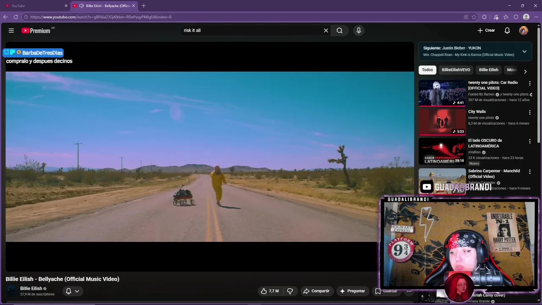Switch to the YouTube tab
The image size is (542, 305).
point(35,6)
